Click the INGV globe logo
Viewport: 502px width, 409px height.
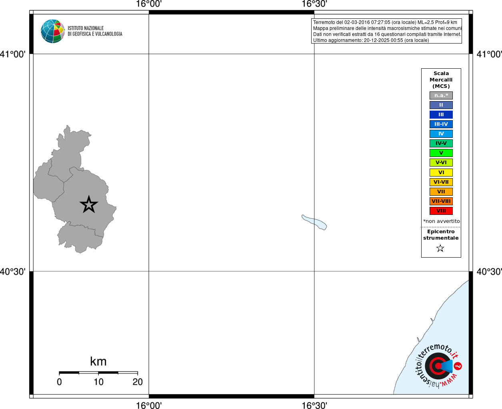(53, 31)
